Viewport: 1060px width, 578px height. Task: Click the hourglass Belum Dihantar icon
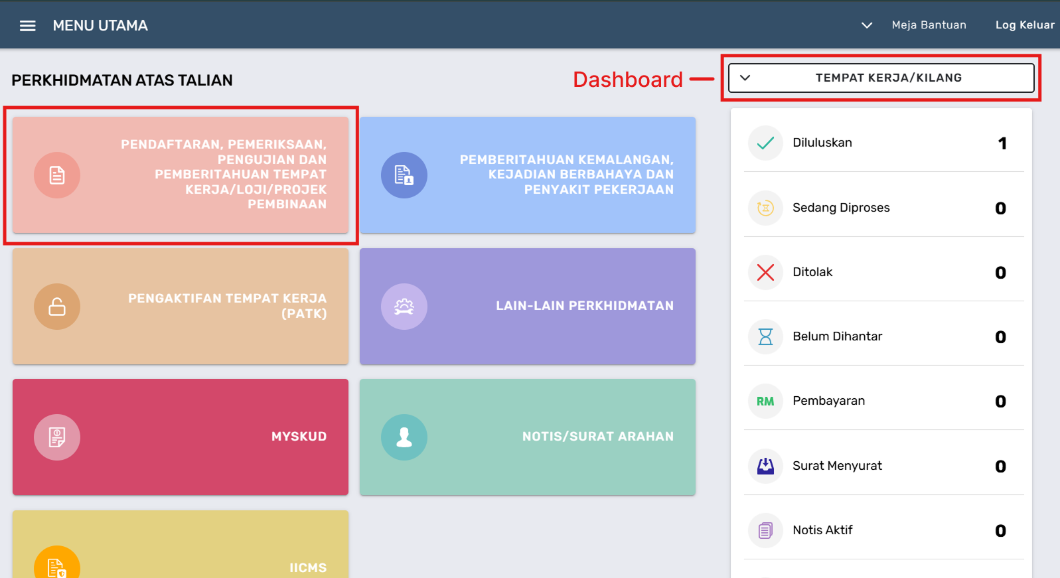coord(765,337)
